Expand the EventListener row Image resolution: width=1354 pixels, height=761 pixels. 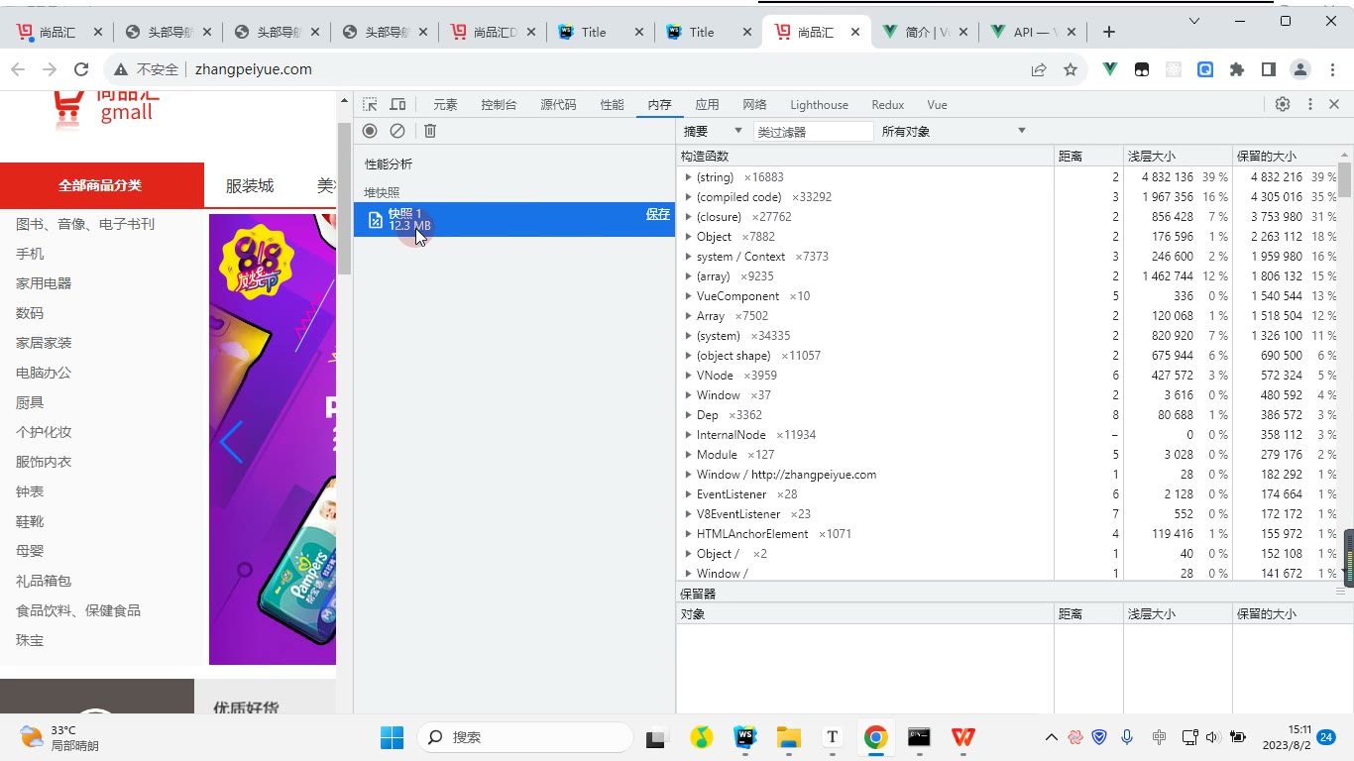[x=688, y=494]
